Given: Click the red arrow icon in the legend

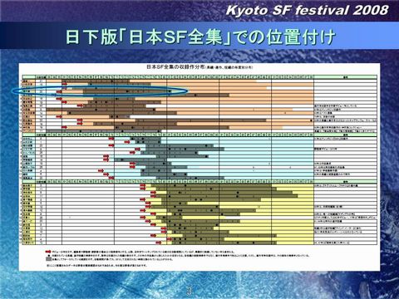Looking at the screenshot, I should coord(47,252).
